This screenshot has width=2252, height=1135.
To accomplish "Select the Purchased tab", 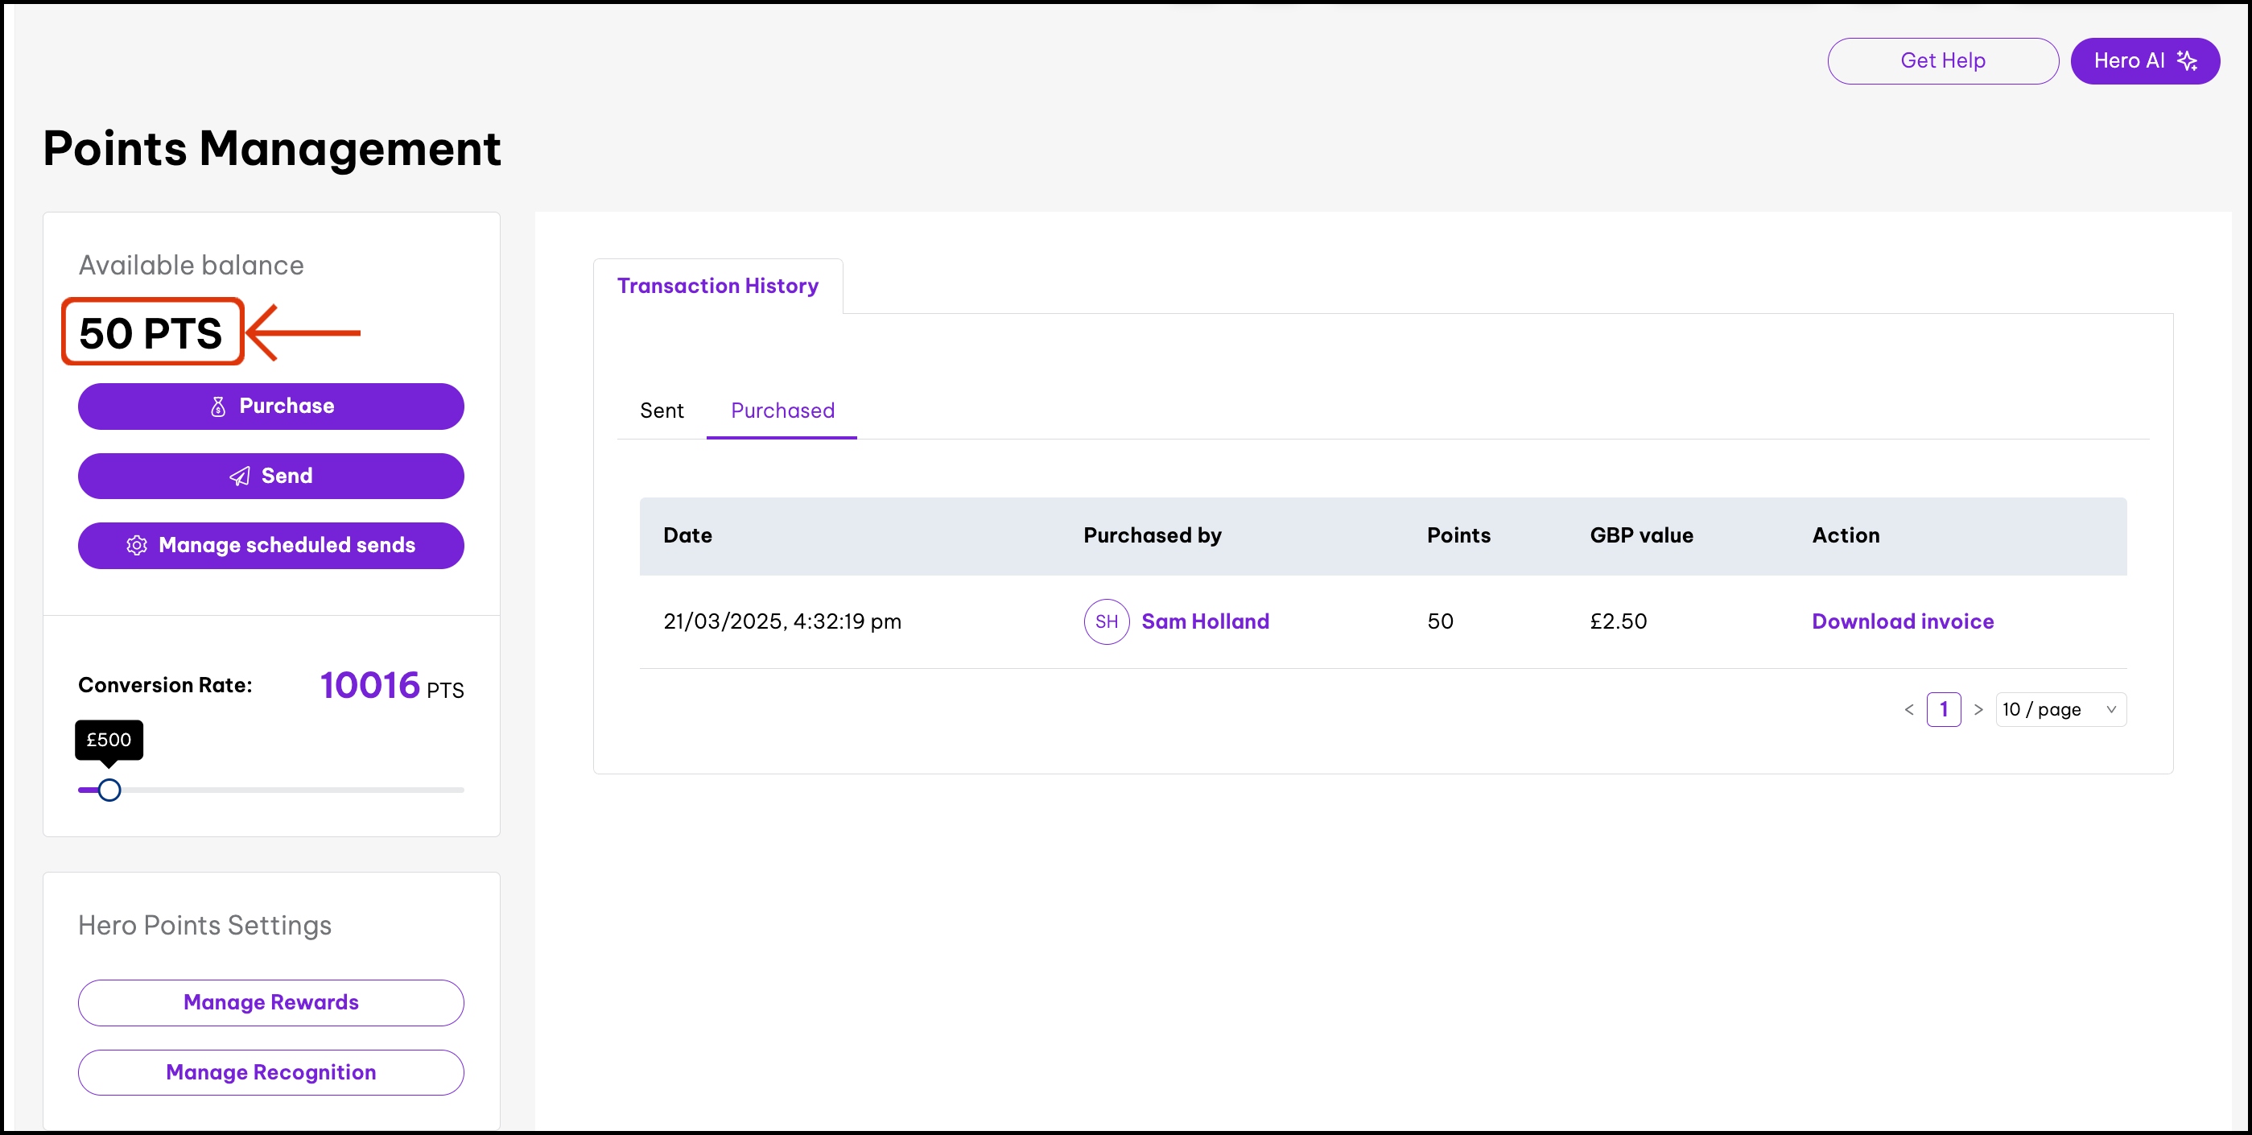I will point(782,411).
